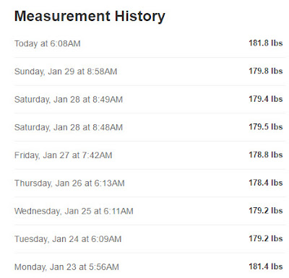Click the 179.4 lbs weight value

(x=266, y=99)
